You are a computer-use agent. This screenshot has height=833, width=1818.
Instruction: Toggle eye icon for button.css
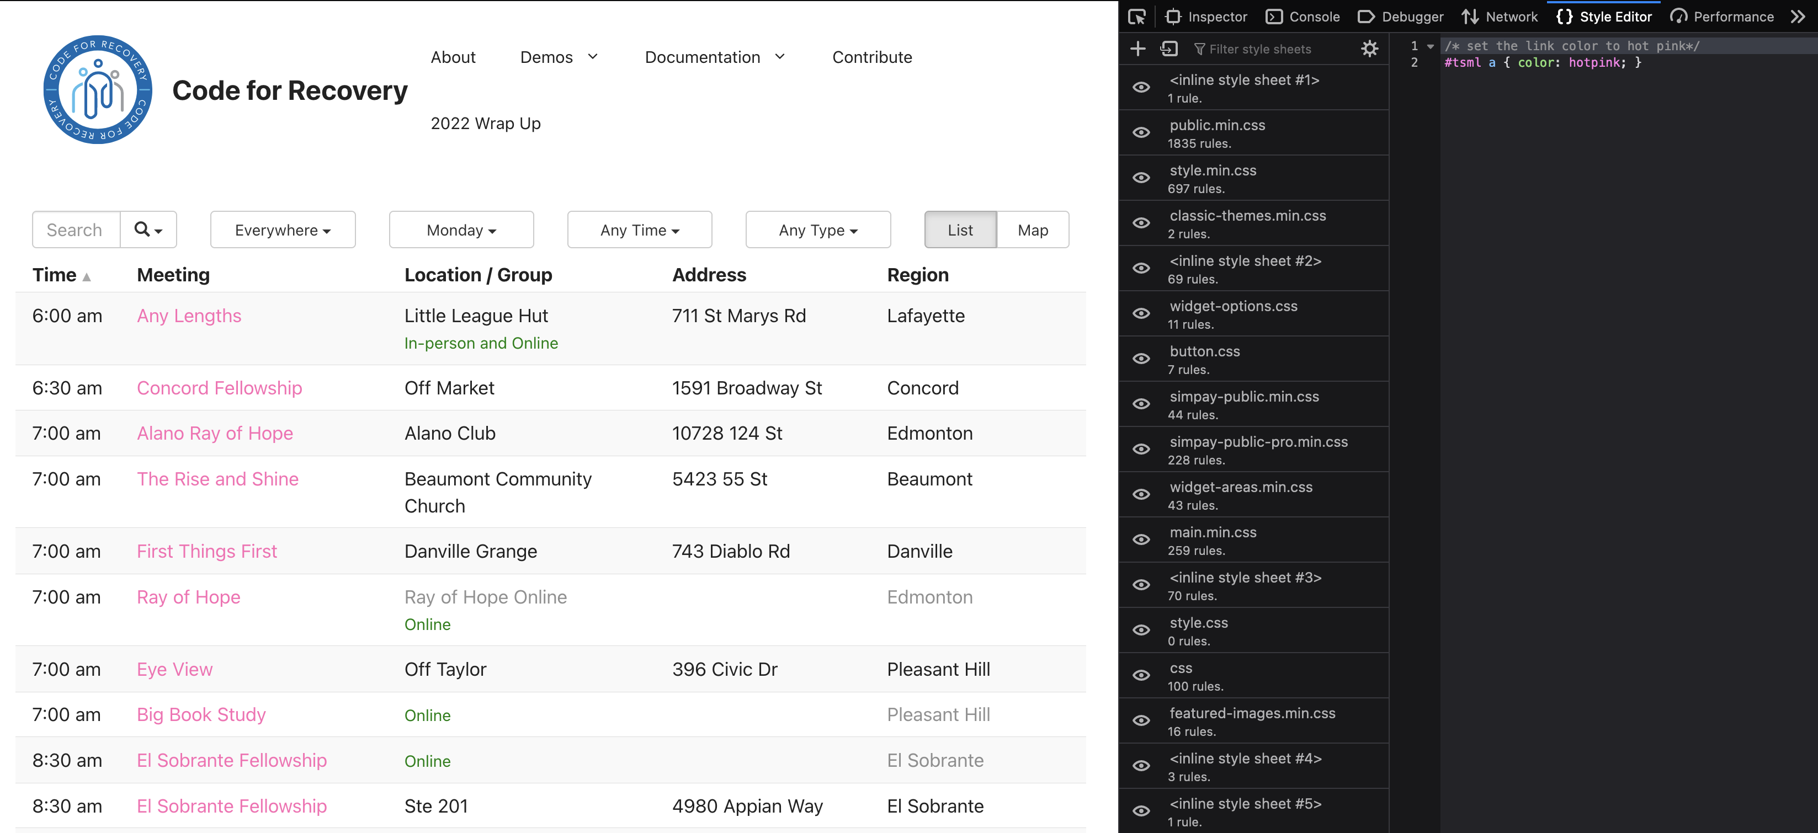tap(1141, 359)
